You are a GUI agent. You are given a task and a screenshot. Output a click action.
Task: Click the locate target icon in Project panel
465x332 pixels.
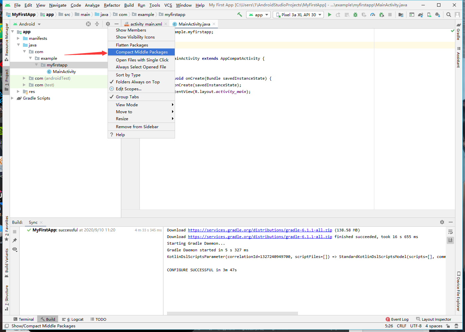88,24
